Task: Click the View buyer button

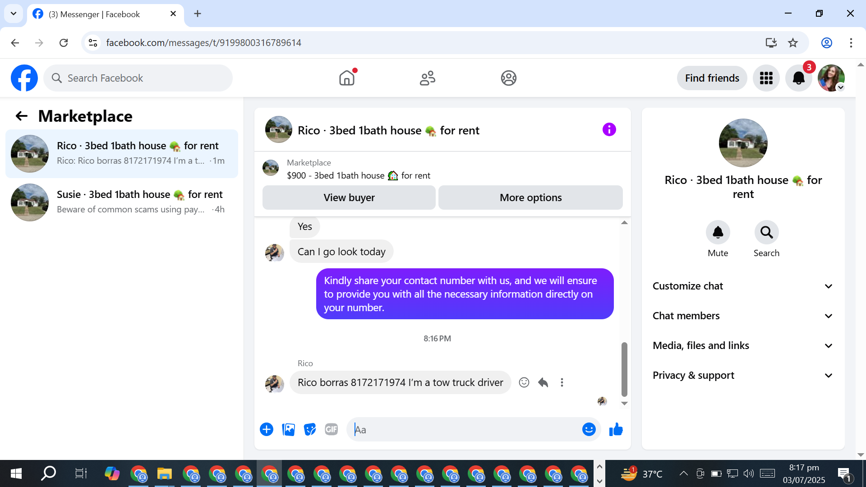Action: (x=349, y=198)
